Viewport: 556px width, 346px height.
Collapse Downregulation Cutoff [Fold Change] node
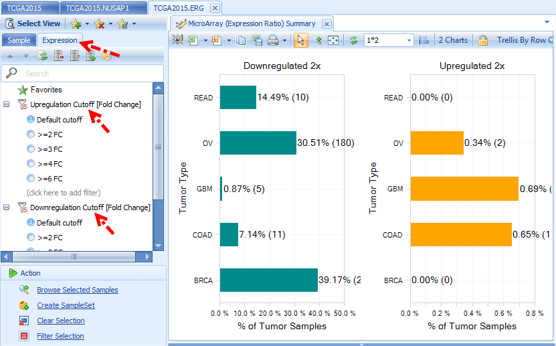(6, 207)
